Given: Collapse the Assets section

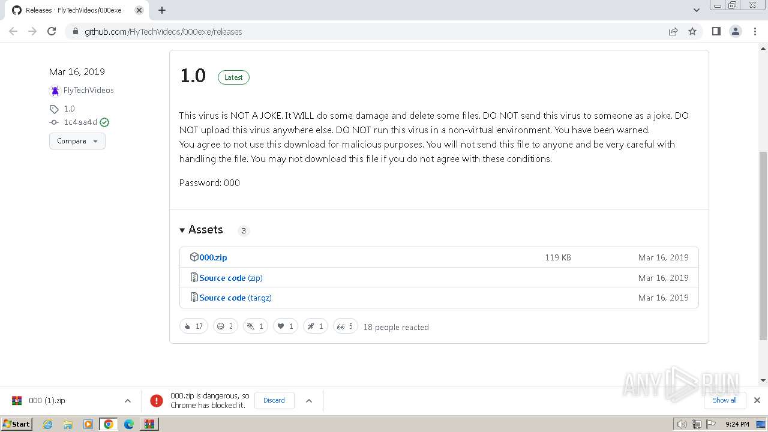Looking at the screenshot, I should (x=201, y=230).
